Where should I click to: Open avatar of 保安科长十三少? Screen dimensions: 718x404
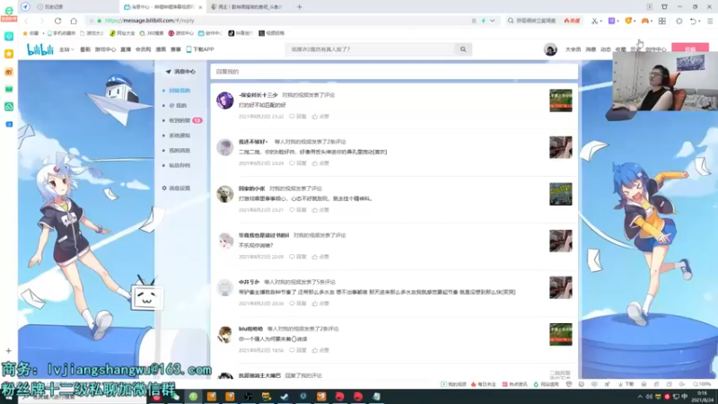point(225,101)
